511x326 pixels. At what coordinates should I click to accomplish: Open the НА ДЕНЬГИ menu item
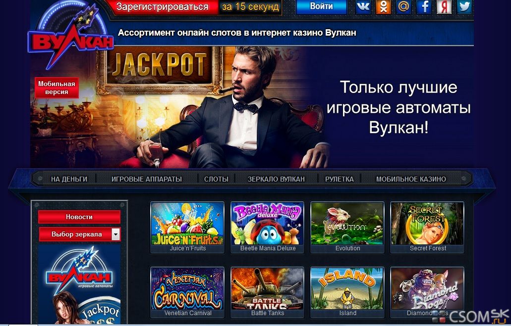(69, 179)
